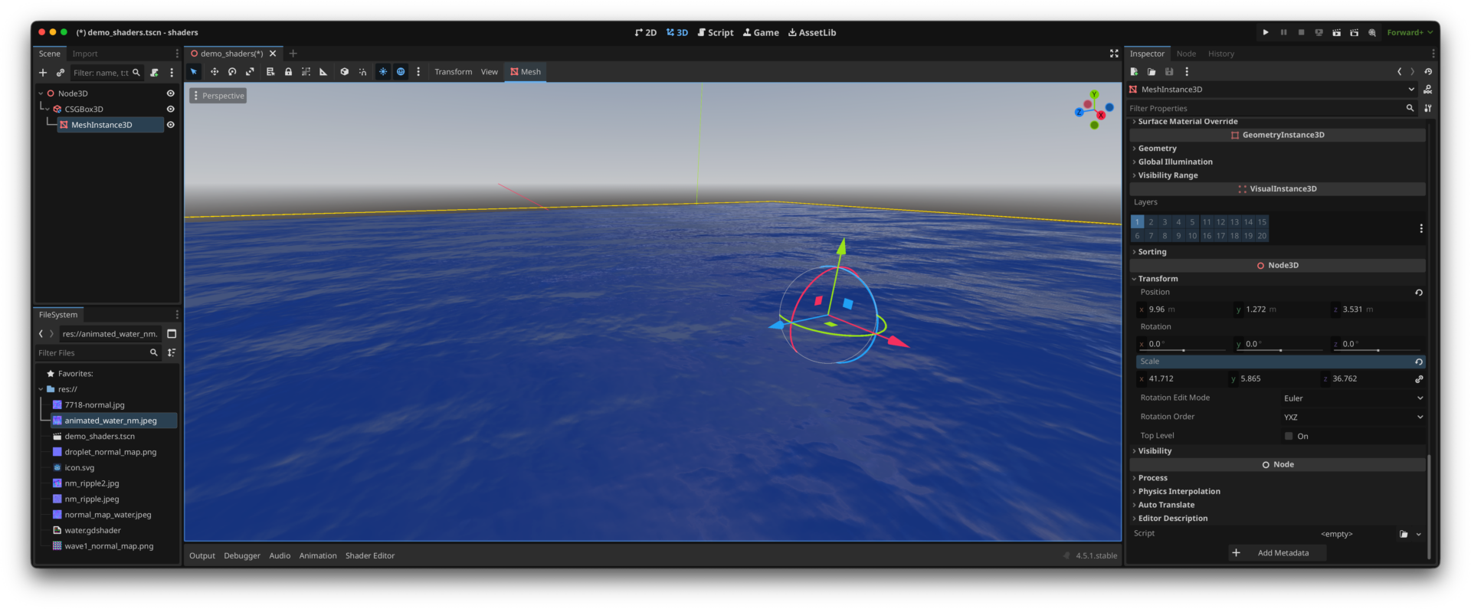
Task: Collapse the Node3D tree node
Action: pyautogui.click(x=41, y=93)
